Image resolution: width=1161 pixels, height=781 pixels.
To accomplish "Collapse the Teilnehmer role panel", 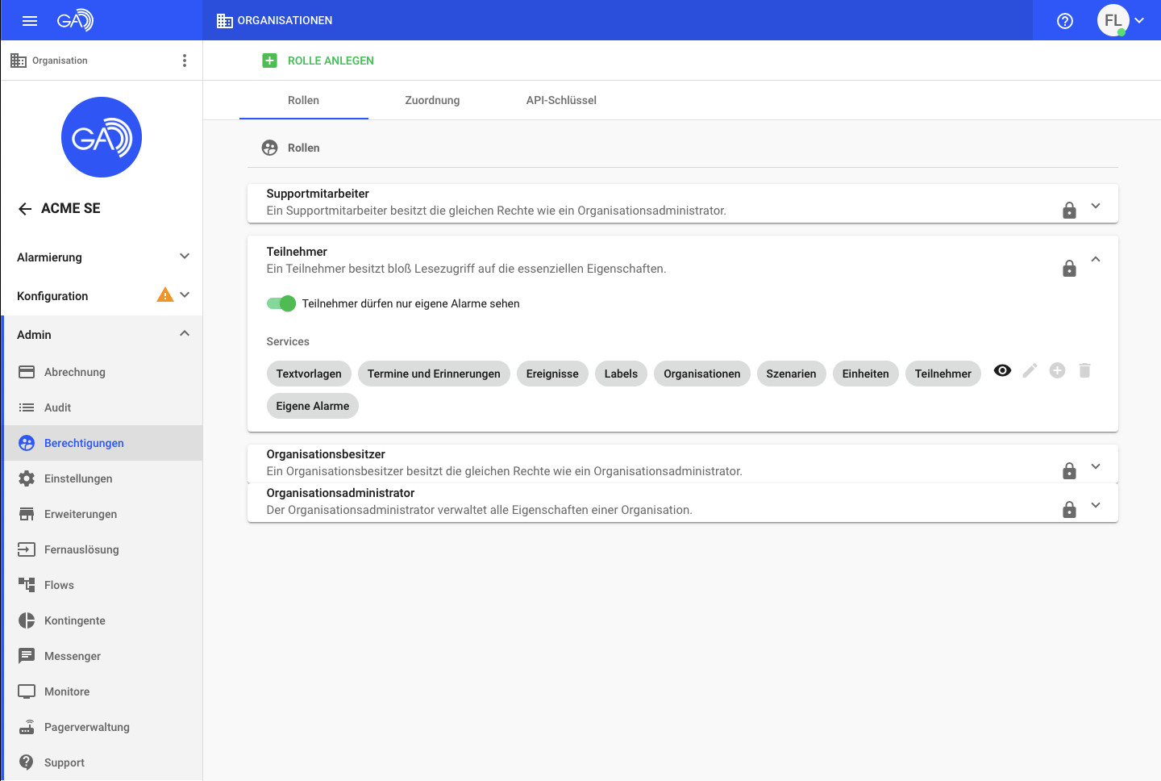I will click(1096, 259).
